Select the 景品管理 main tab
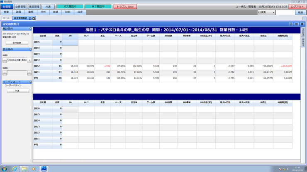The height and width of the screenshot is (172, 307). pos(34,7)
